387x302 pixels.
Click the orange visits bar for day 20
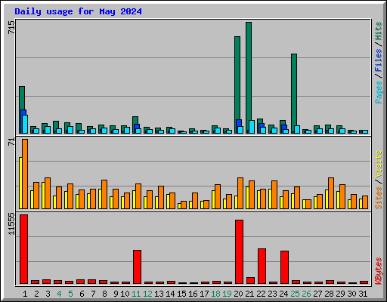(x=240, y=193)
